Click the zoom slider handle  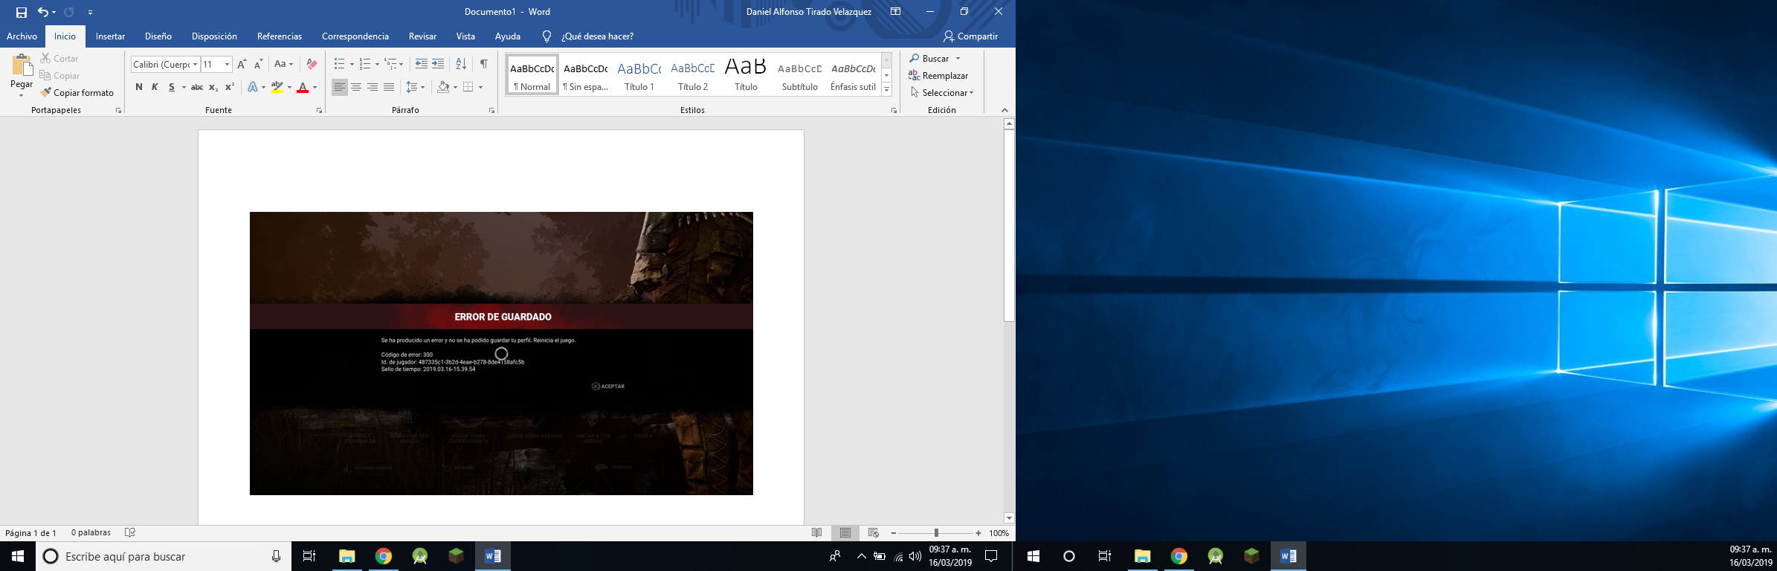coord(936,533)
